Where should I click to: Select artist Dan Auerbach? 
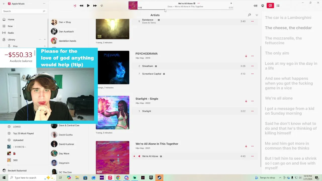[x=66, y=31]
